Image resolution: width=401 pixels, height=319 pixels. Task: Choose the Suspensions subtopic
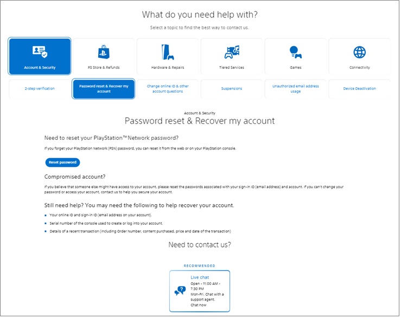232,89
